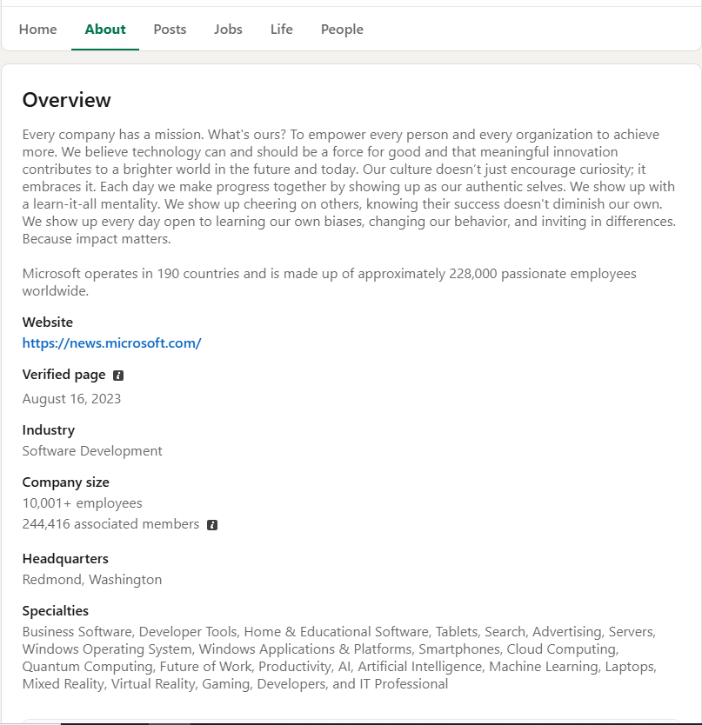
Task: Click the info icon beside associated members
Action: point(212,525)
